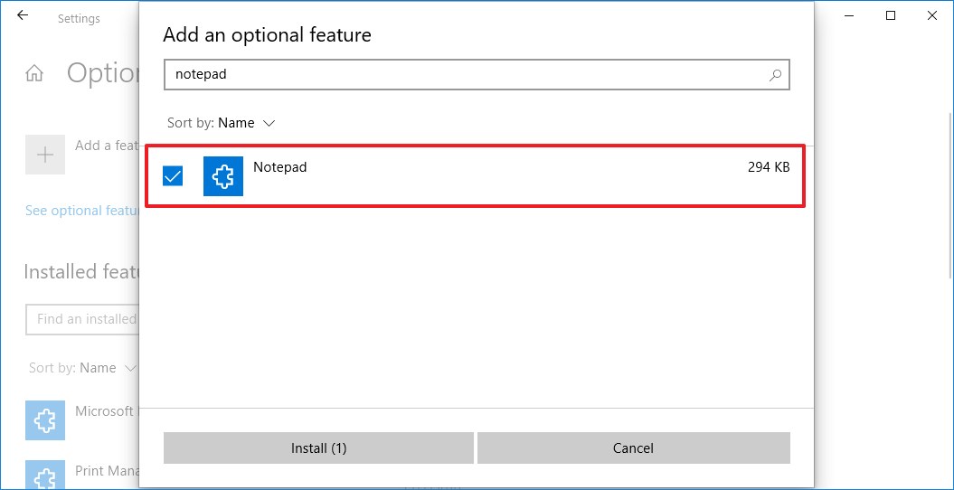The image size is (954, 490).
Task: Uncheck the Notepad feature checkbox
Action: 173,176
